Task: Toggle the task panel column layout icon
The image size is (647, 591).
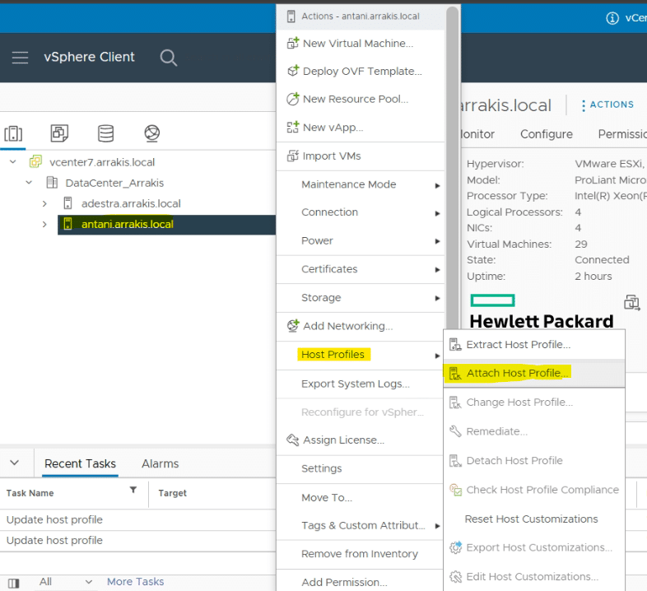Action: tap(14, 583)
